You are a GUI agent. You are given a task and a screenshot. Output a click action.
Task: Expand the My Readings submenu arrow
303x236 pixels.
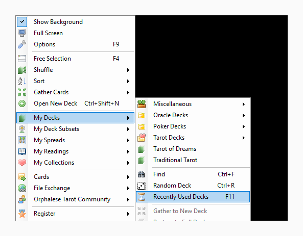[128, 151]
